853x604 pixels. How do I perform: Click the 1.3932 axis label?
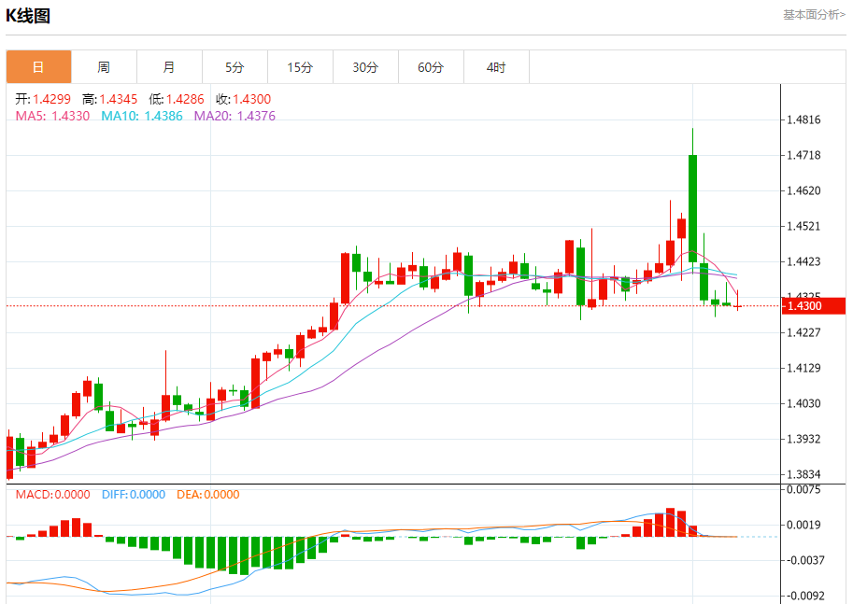click(804, 439)
